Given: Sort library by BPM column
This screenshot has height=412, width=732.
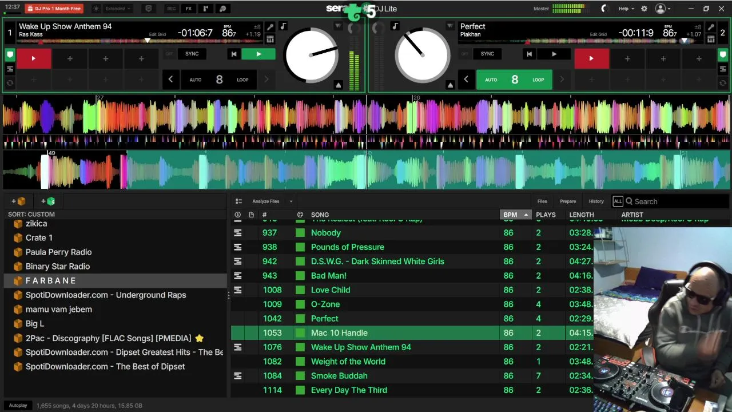Looking at the screenshot, I should click(x=515, y=215).
